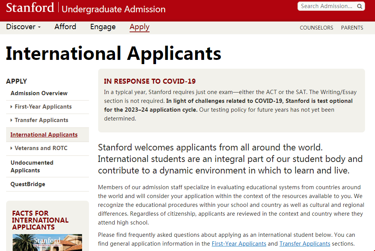
Task: Follow First-Year Applicants link in paragraph
Action: [x=239, y=244]
